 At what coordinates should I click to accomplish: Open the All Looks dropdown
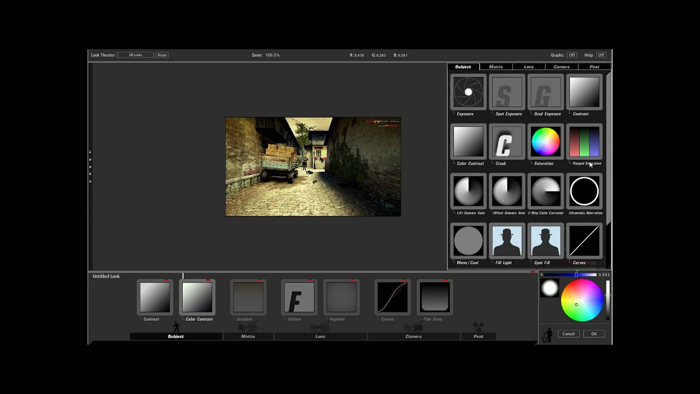136,55
